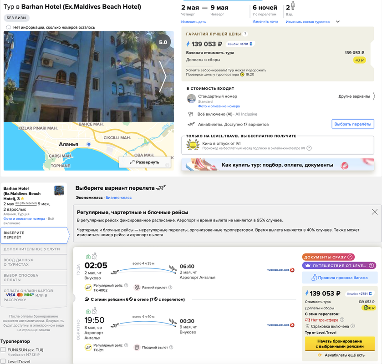Expand the tourist composition dropdown arrow
Viewport: 382px width, 364px height.
(338, 22)
